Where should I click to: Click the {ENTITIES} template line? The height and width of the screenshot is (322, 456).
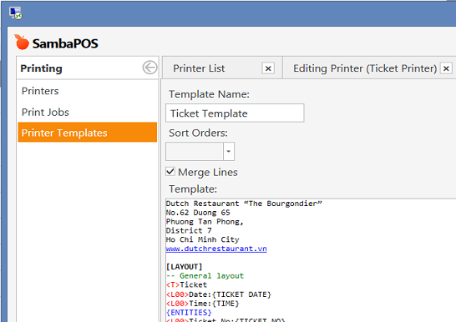(189, 313)
